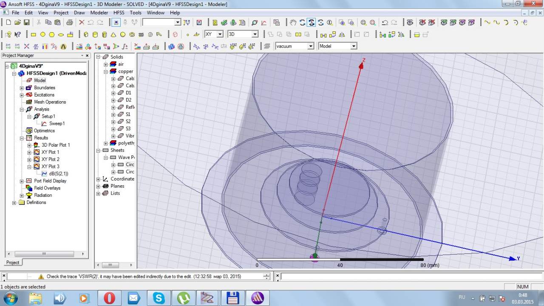This screenshot has height=306, width=544.
Task: Open Skype from the Windows taskbar
Action: [x=159, y=298]
